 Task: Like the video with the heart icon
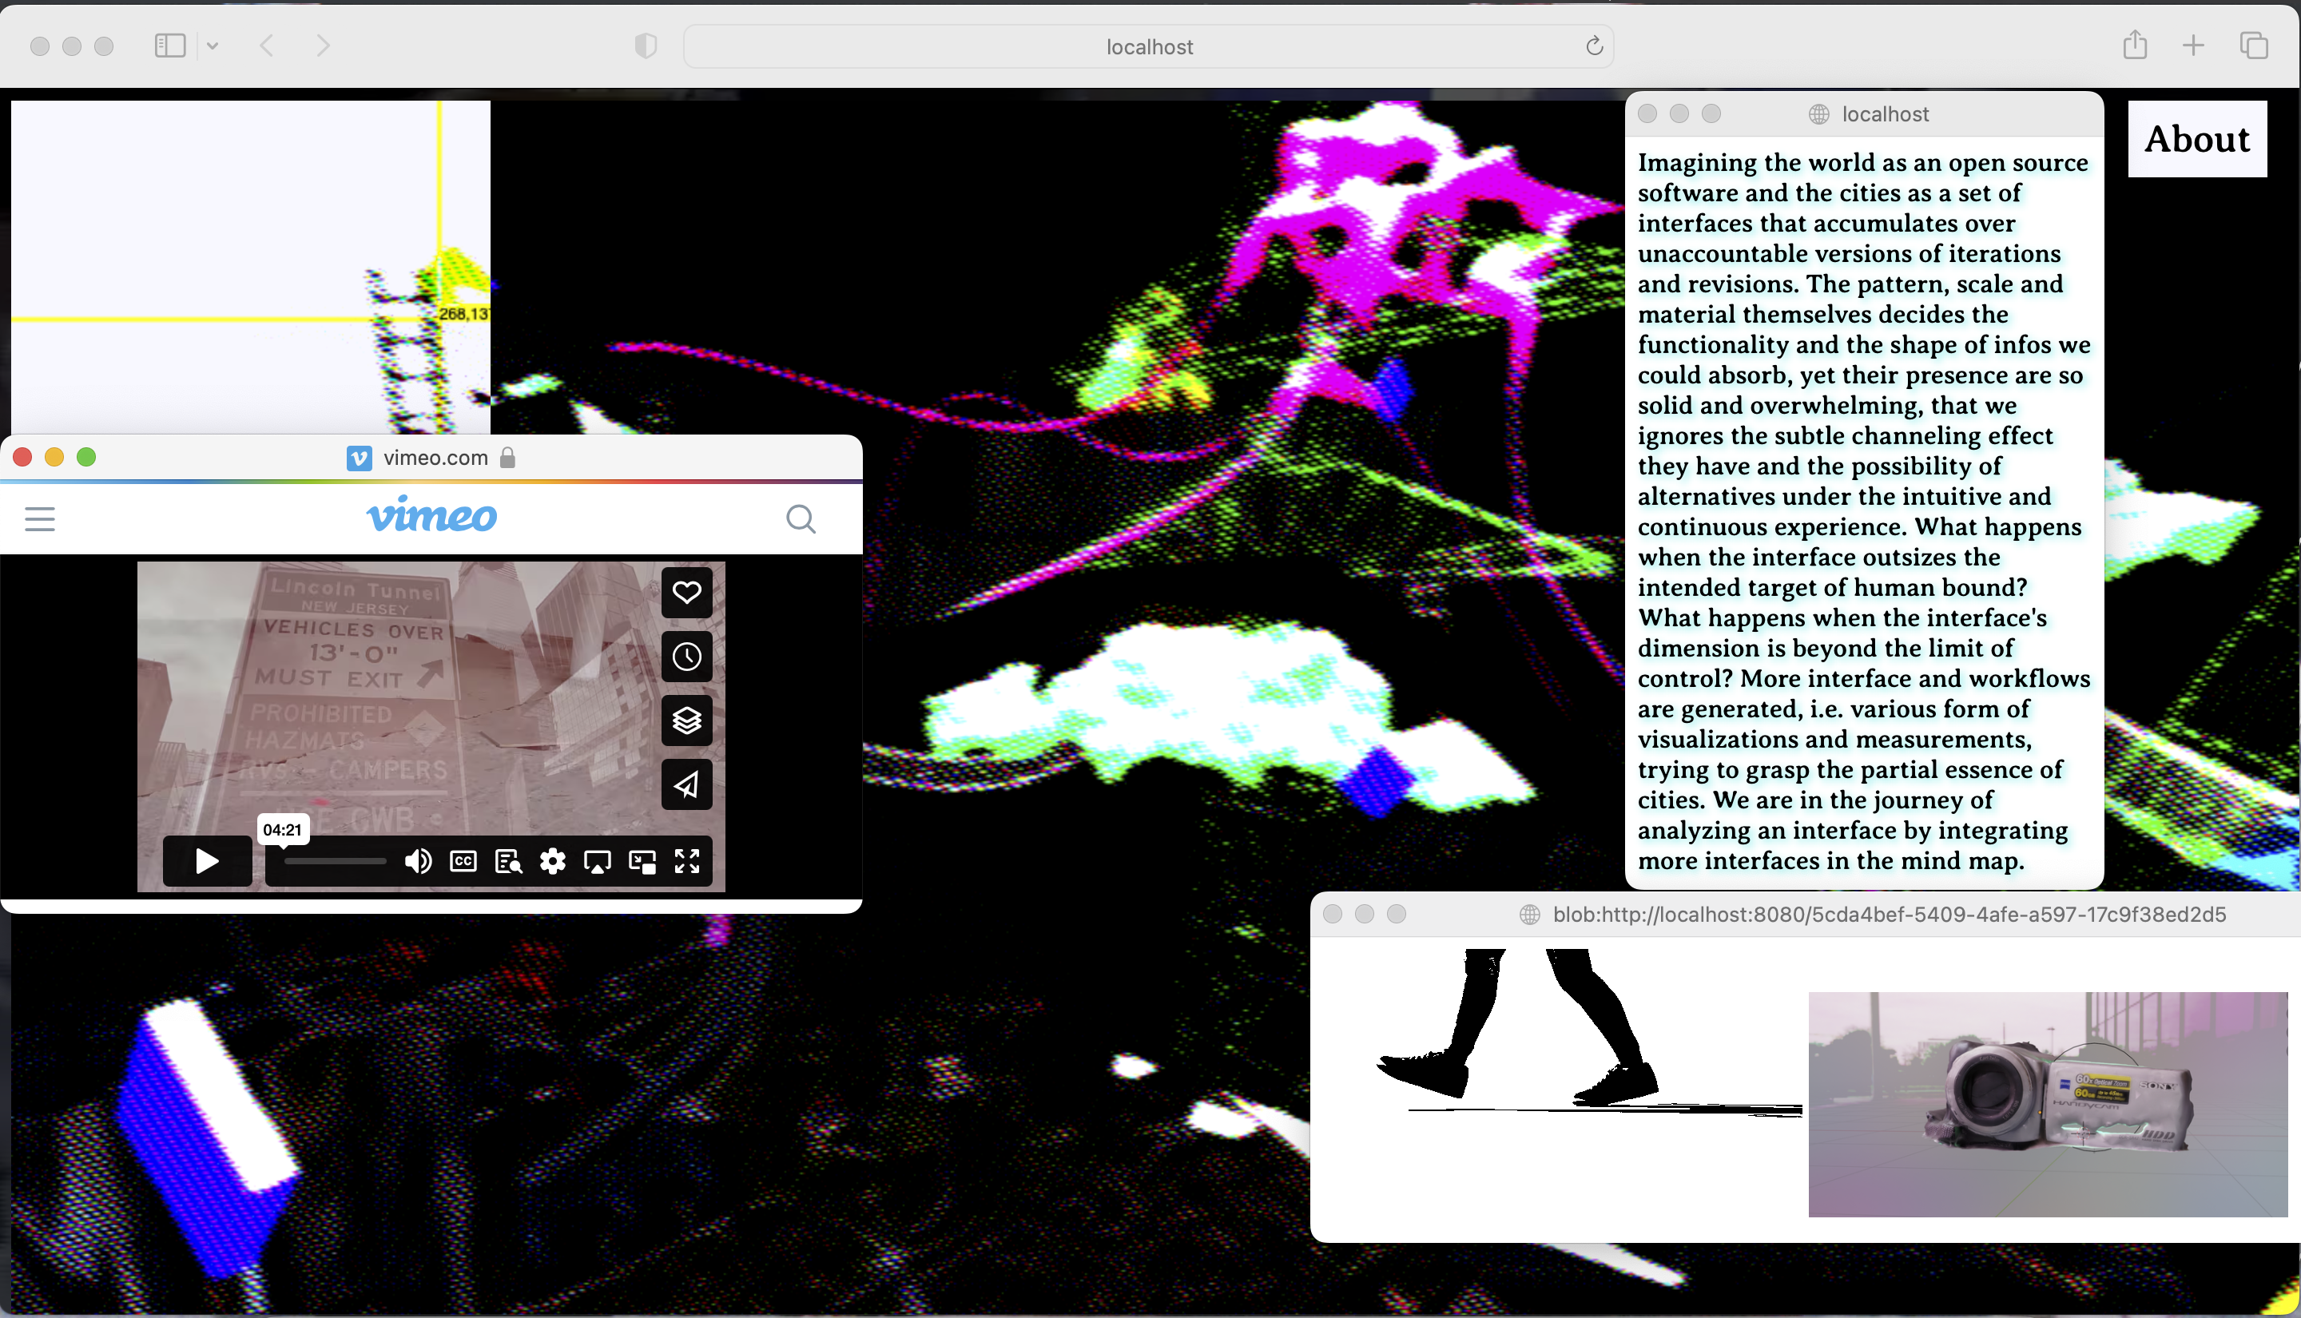686,592
